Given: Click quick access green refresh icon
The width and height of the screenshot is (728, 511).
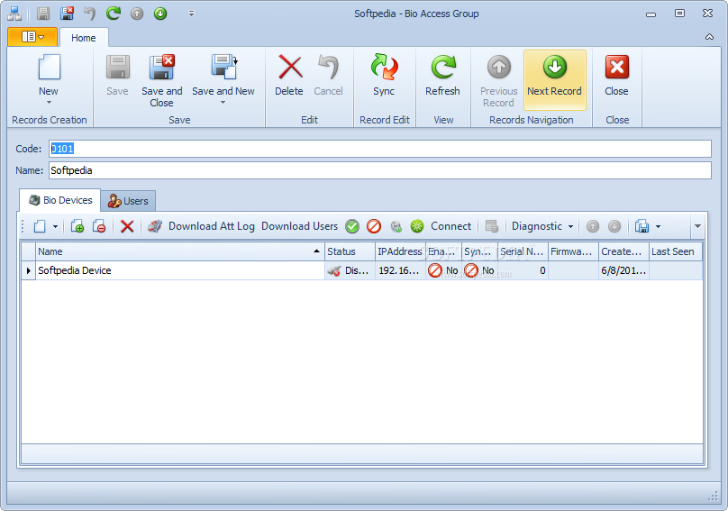Looking at the screenshot, I should [x=114, y=14].
